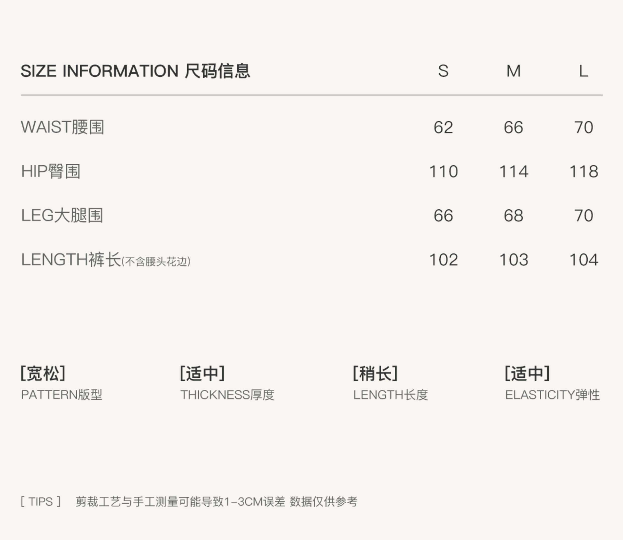The height and width of the screenshot is (540, 623).
Task: Click length value 102 for size S
Action: (x=443, y=260)
